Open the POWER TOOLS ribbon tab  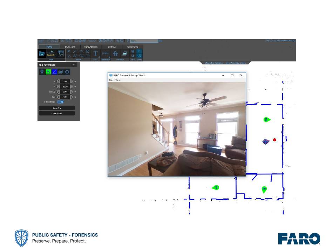coord(132,47)
